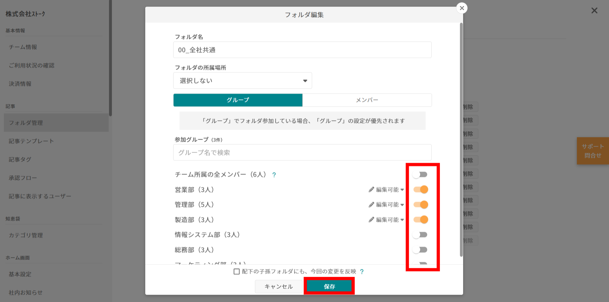Enable the 総務部 group toggle
Screen dimensions: 609x302
pos(420,250)
